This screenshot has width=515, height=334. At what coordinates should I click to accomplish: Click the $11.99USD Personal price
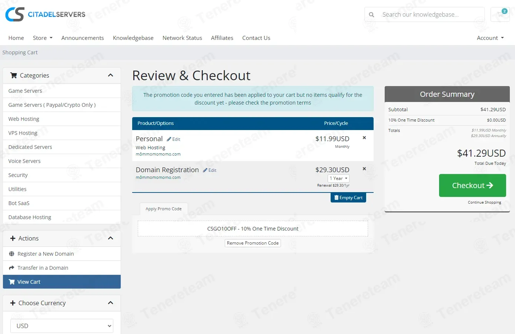click(x=332, y=139)
